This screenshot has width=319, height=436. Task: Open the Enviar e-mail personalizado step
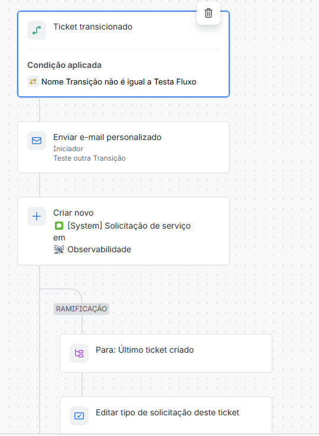(x=123, y=147)
